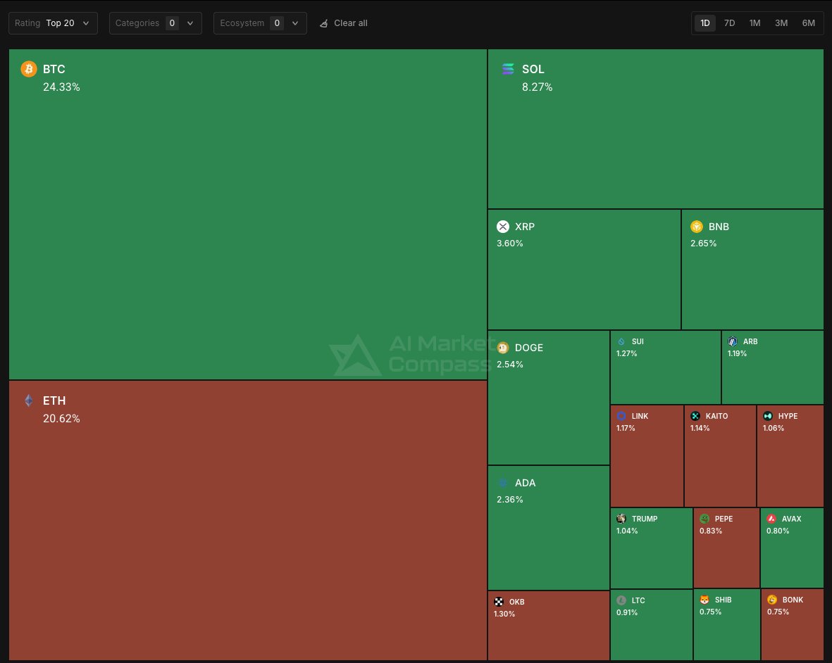This screenshot has height=663, width=832.
Task: Click the TRUMP 1.04% value
Action: 627,531
